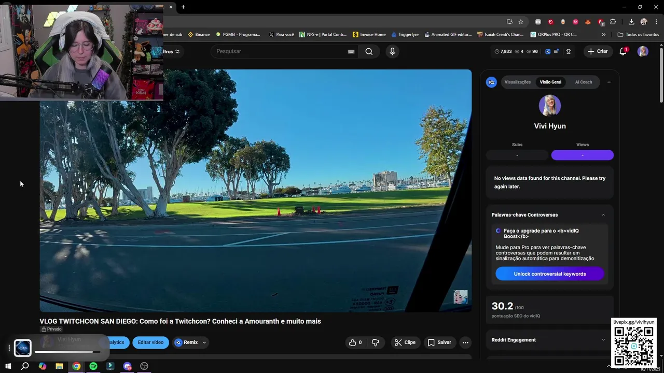Click Vivi Hyun channel avatar in panel

coord(550,105)
